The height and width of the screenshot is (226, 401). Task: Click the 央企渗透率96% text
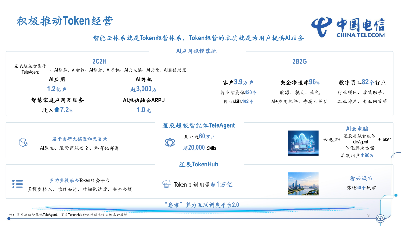pyautogui.click(x=300, y=82)
